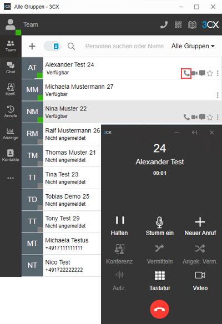Viewport: 222px width, 324px height.
Task: Open the user guide book icon
Action: 192,25
